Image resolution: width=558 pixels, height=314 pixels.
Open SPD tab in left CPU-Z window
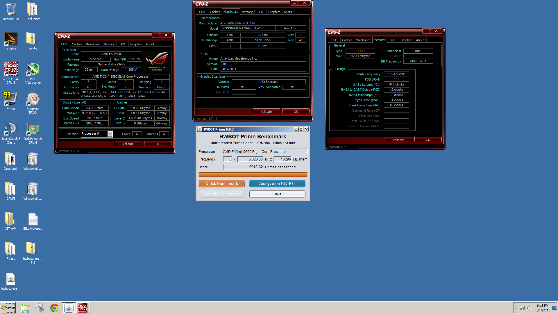(x=122, y=44)
